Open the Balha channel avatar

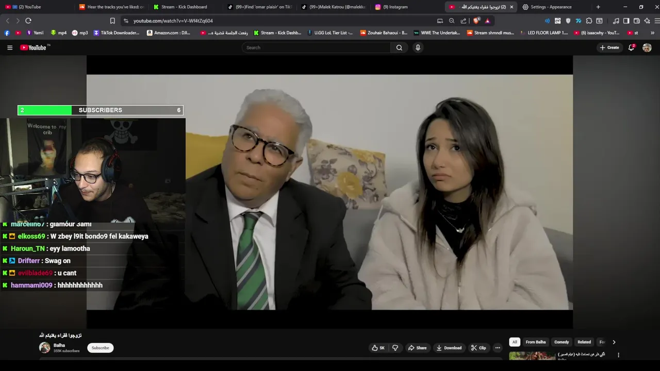point(45,348)
